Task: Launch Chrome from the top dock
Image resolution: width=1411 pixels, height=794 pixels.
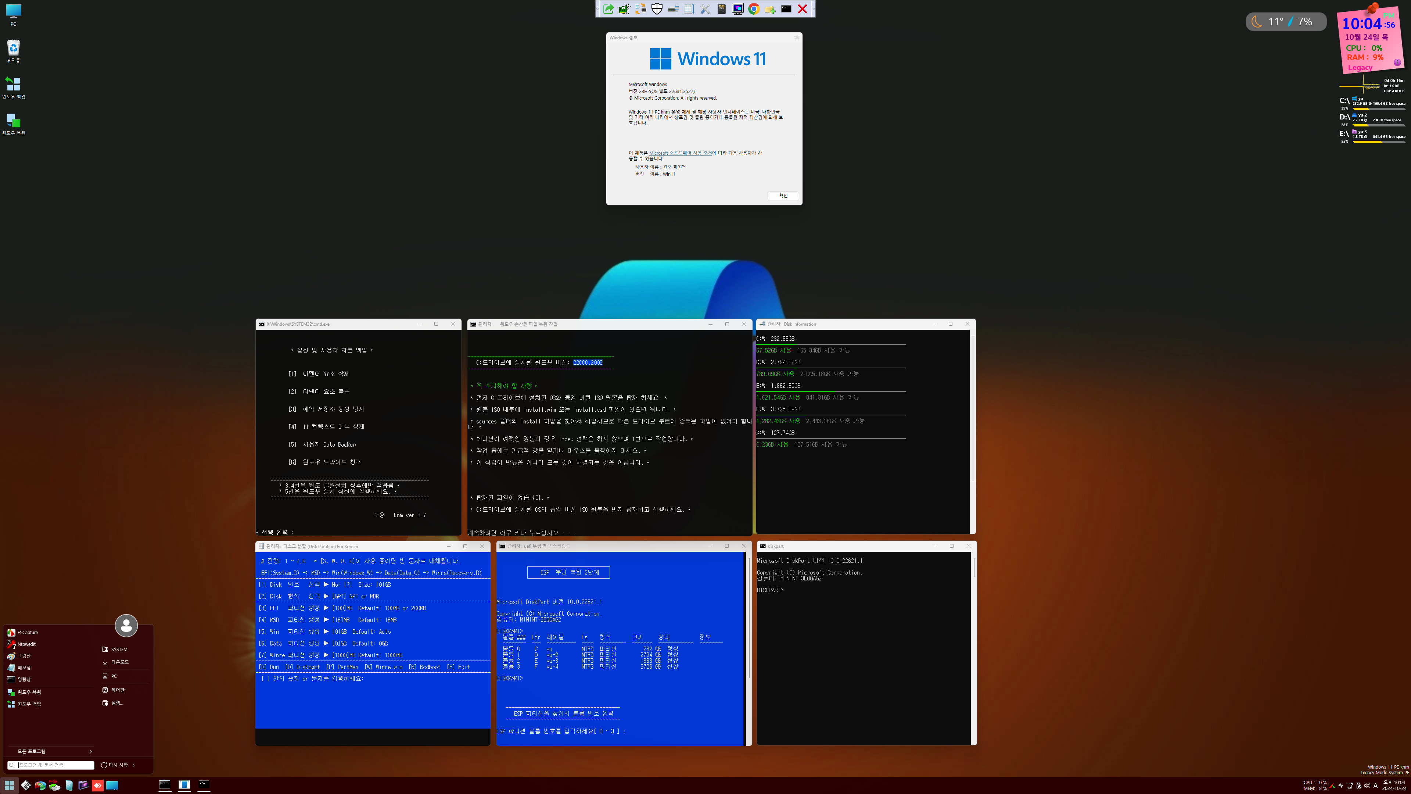Action: click(x=754, y=9)
